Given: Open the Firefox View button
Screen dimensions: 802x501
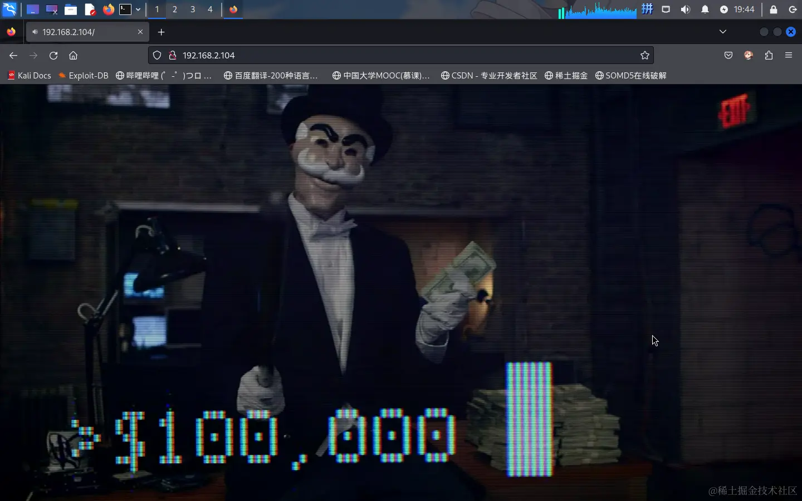Looking at the screenshot, I should pos(11,32).
